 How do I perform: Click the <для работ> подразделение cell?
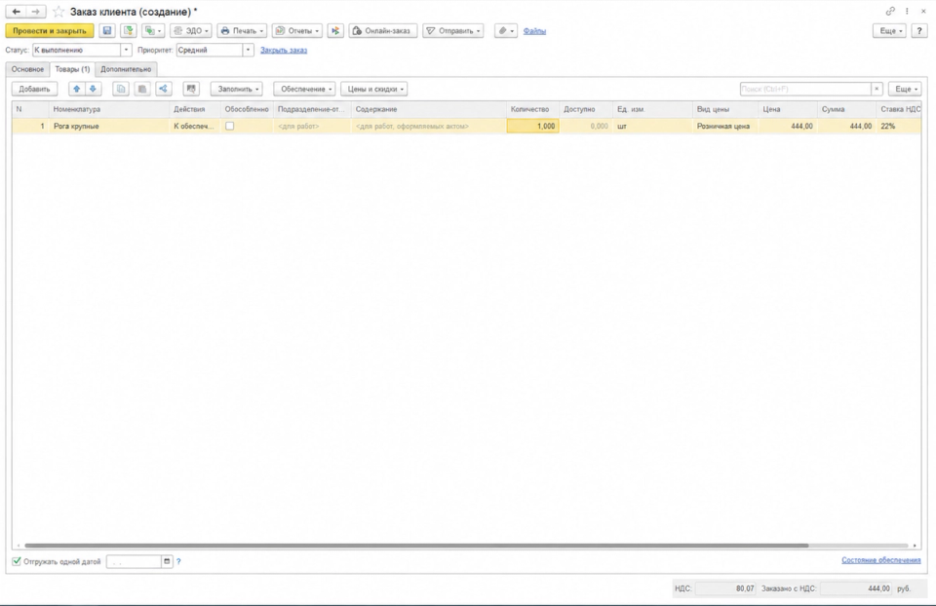(312, 126)
